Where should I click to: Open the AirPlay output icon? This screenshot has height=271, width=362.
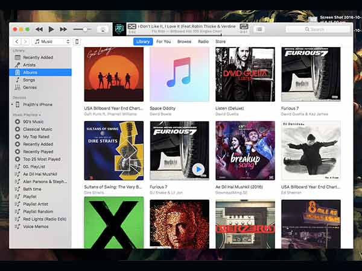coord(103,30)
